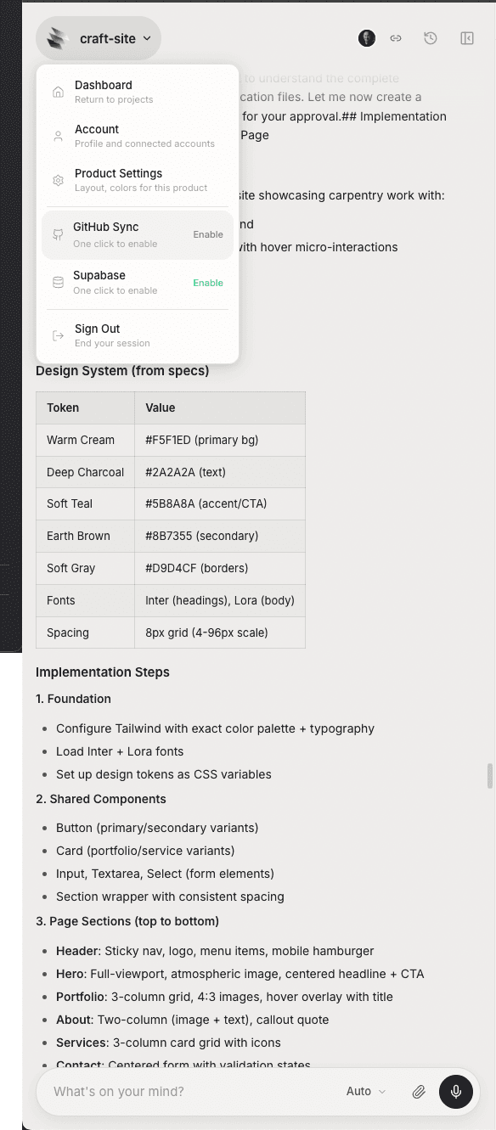Click the Supabase database icon
This screenshot has width=496, height=1130.
(x=58, y=282)
